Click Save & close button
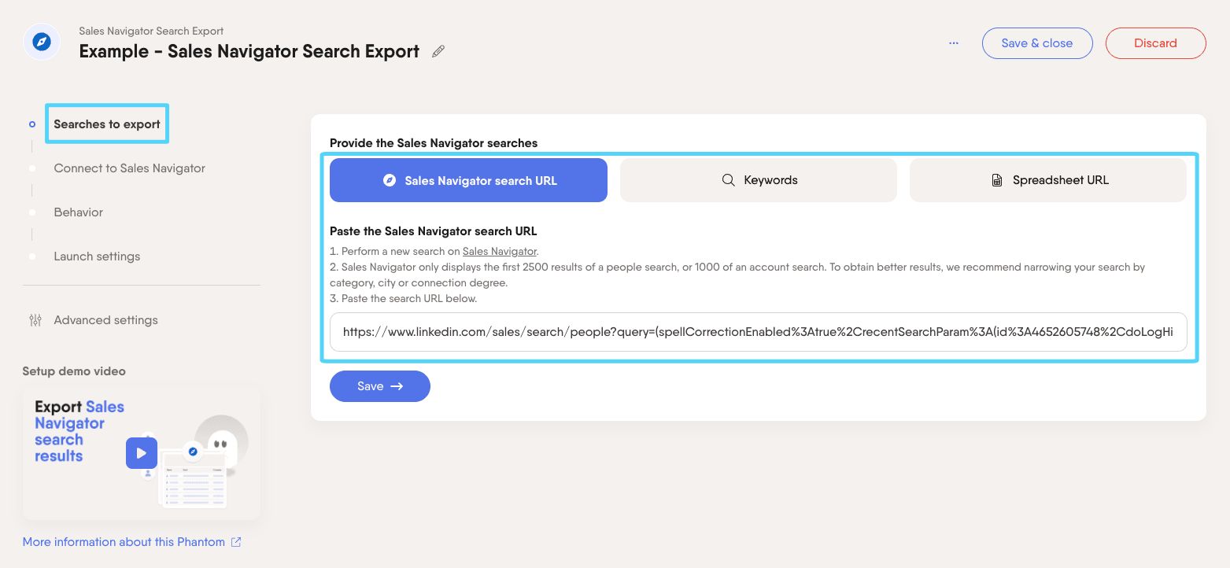Screen dimensions: 1230x568 coord(1037,43)
